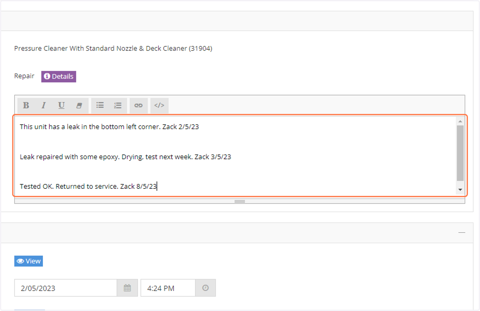Click the blue View button

[x=28, y=261]
